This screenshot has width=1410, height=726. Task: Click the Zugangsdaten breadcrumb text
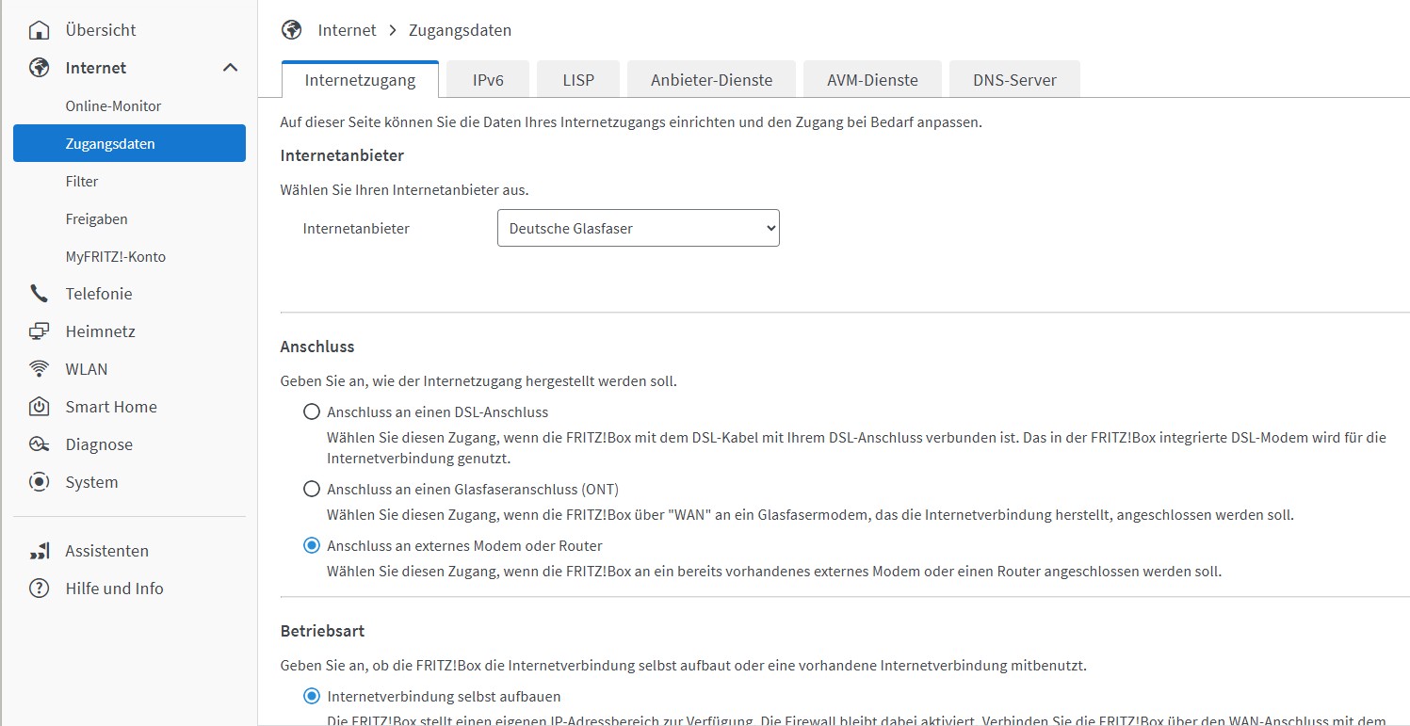460,30
